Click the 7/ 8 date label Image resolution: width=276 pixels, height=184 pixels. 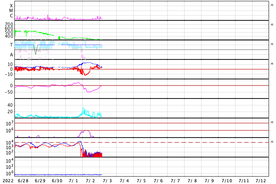192,181
